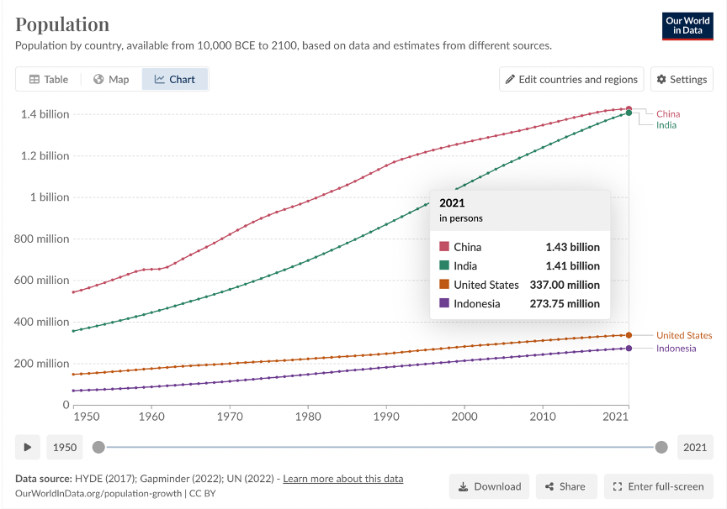Viewport: 727px width, 509px height.
Task: Click United States 2021 endpoint marker
Action: pyautogui.click(x=629, y=335)
